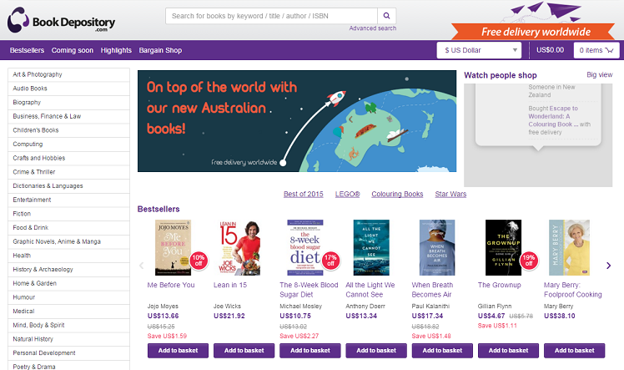This screenshot has height=370, width=624.
Task: Open Bargain Shop in the navigation bar
Action: coord(160,50)
